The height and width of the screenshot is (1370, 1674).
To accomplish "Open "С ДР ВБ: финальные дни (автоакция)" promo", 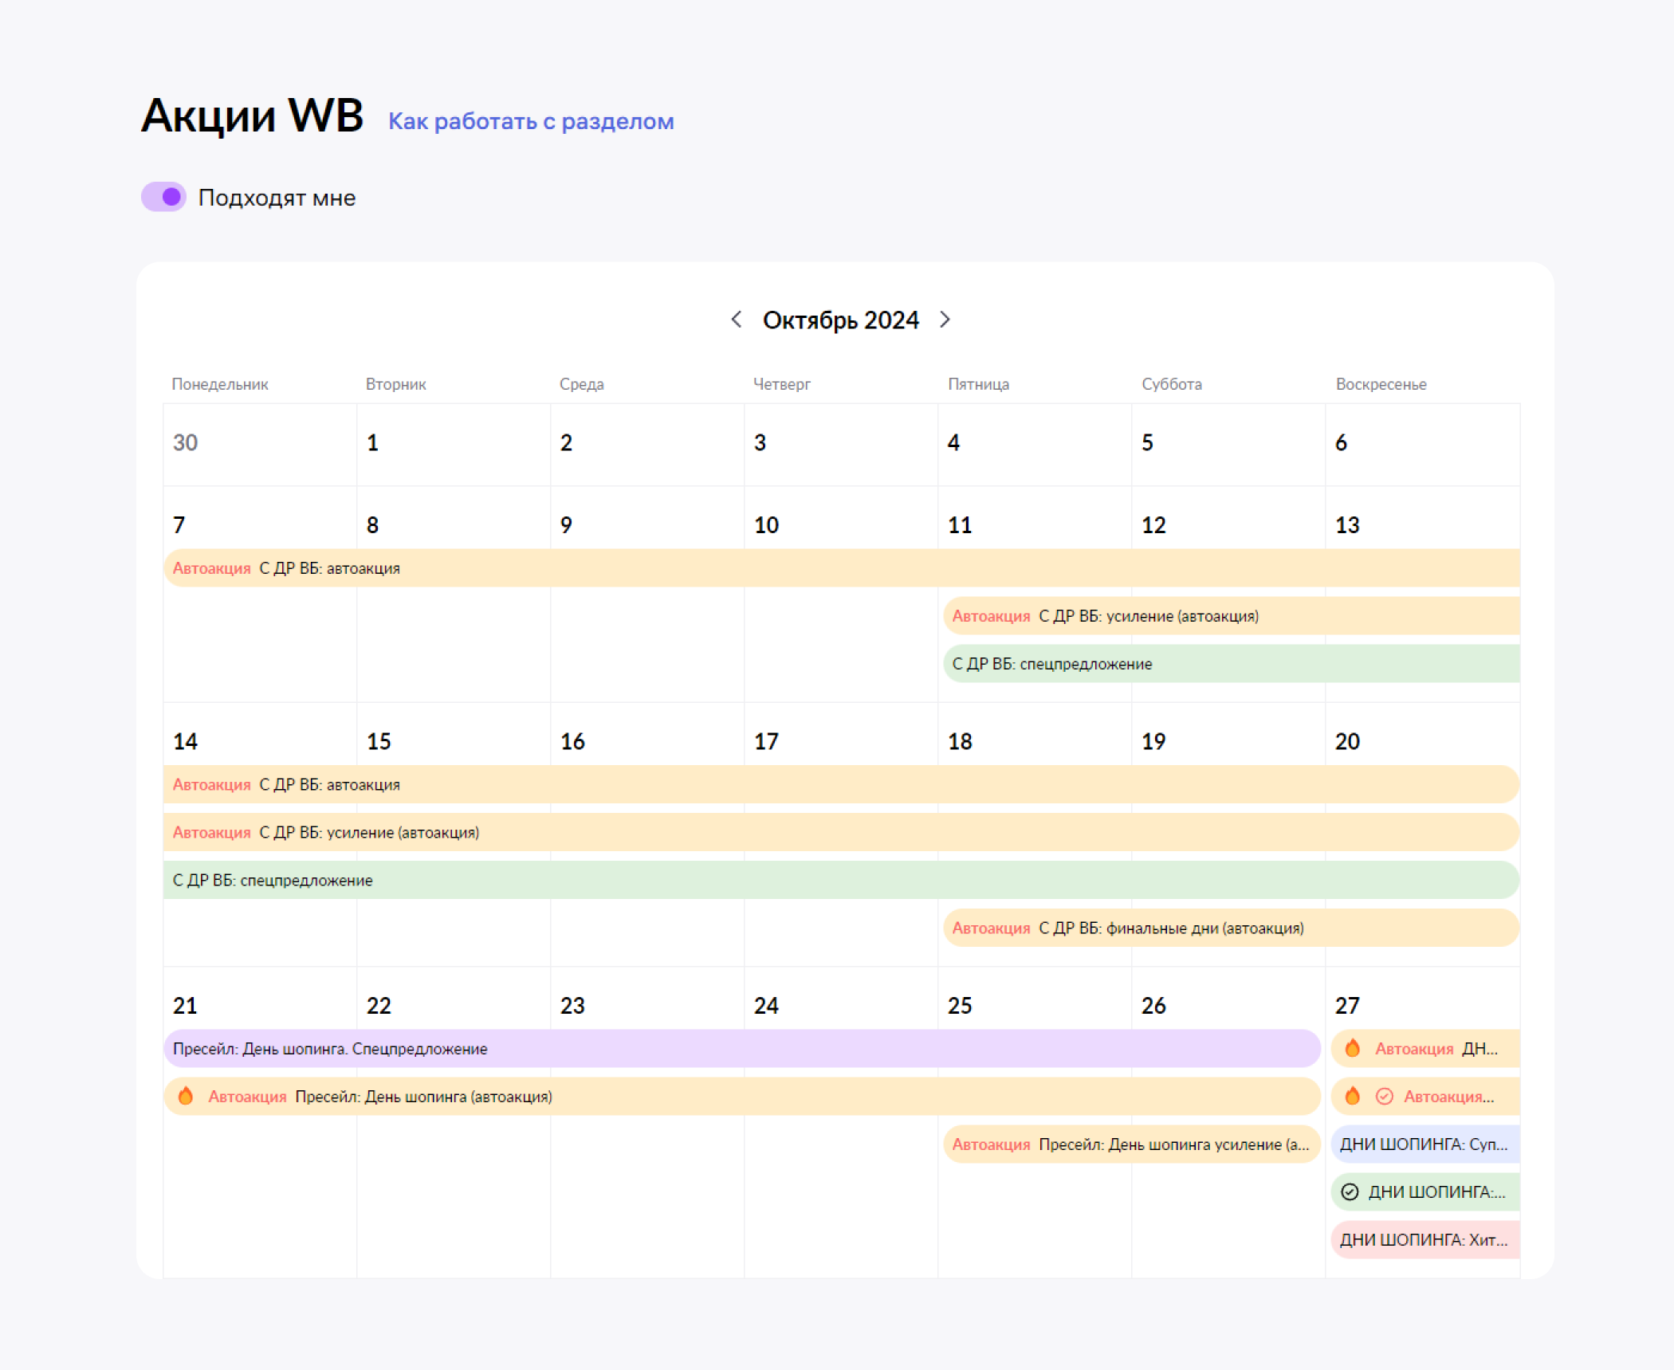I will point(1232,928).
